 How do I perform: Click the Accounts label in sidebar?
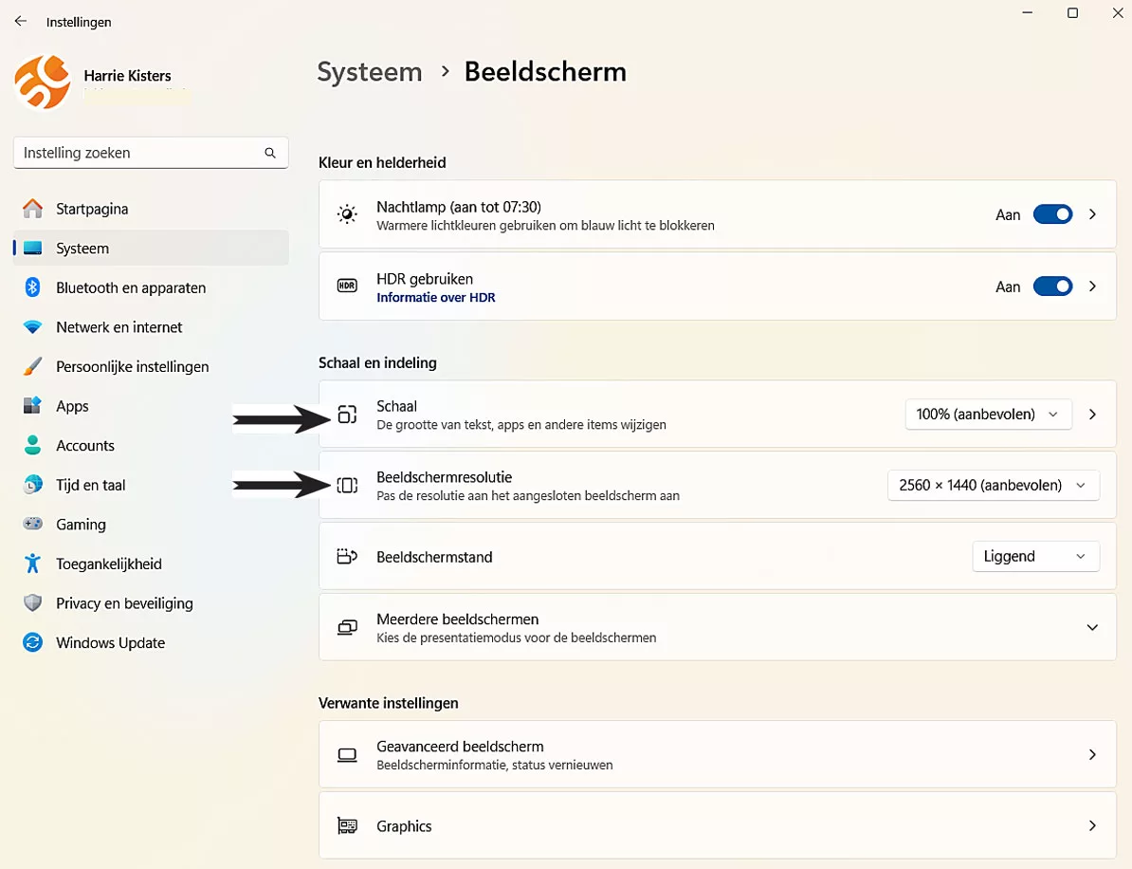tap(85, 446)
